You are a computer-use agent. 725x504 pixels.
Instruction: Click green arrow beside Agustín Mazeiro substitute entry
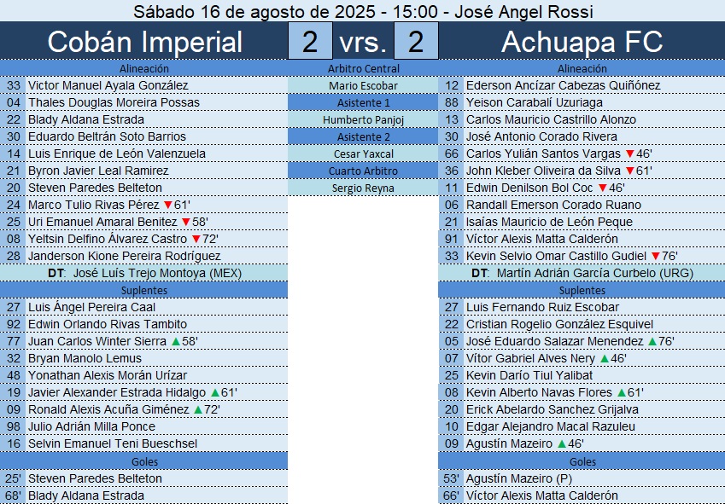click(x=561, y=444)
